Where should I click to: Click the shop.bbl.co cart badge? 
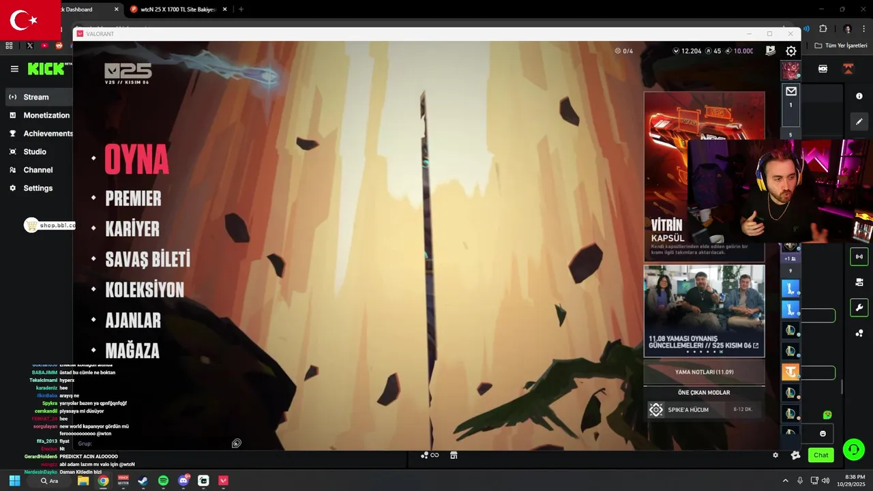pos(49,226)
